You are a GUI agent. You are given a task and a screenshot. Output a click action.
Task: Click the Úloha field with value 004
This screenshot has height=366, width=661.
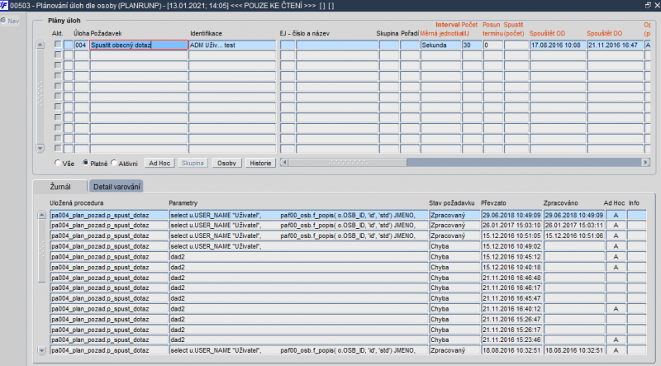tap(81, 45)
